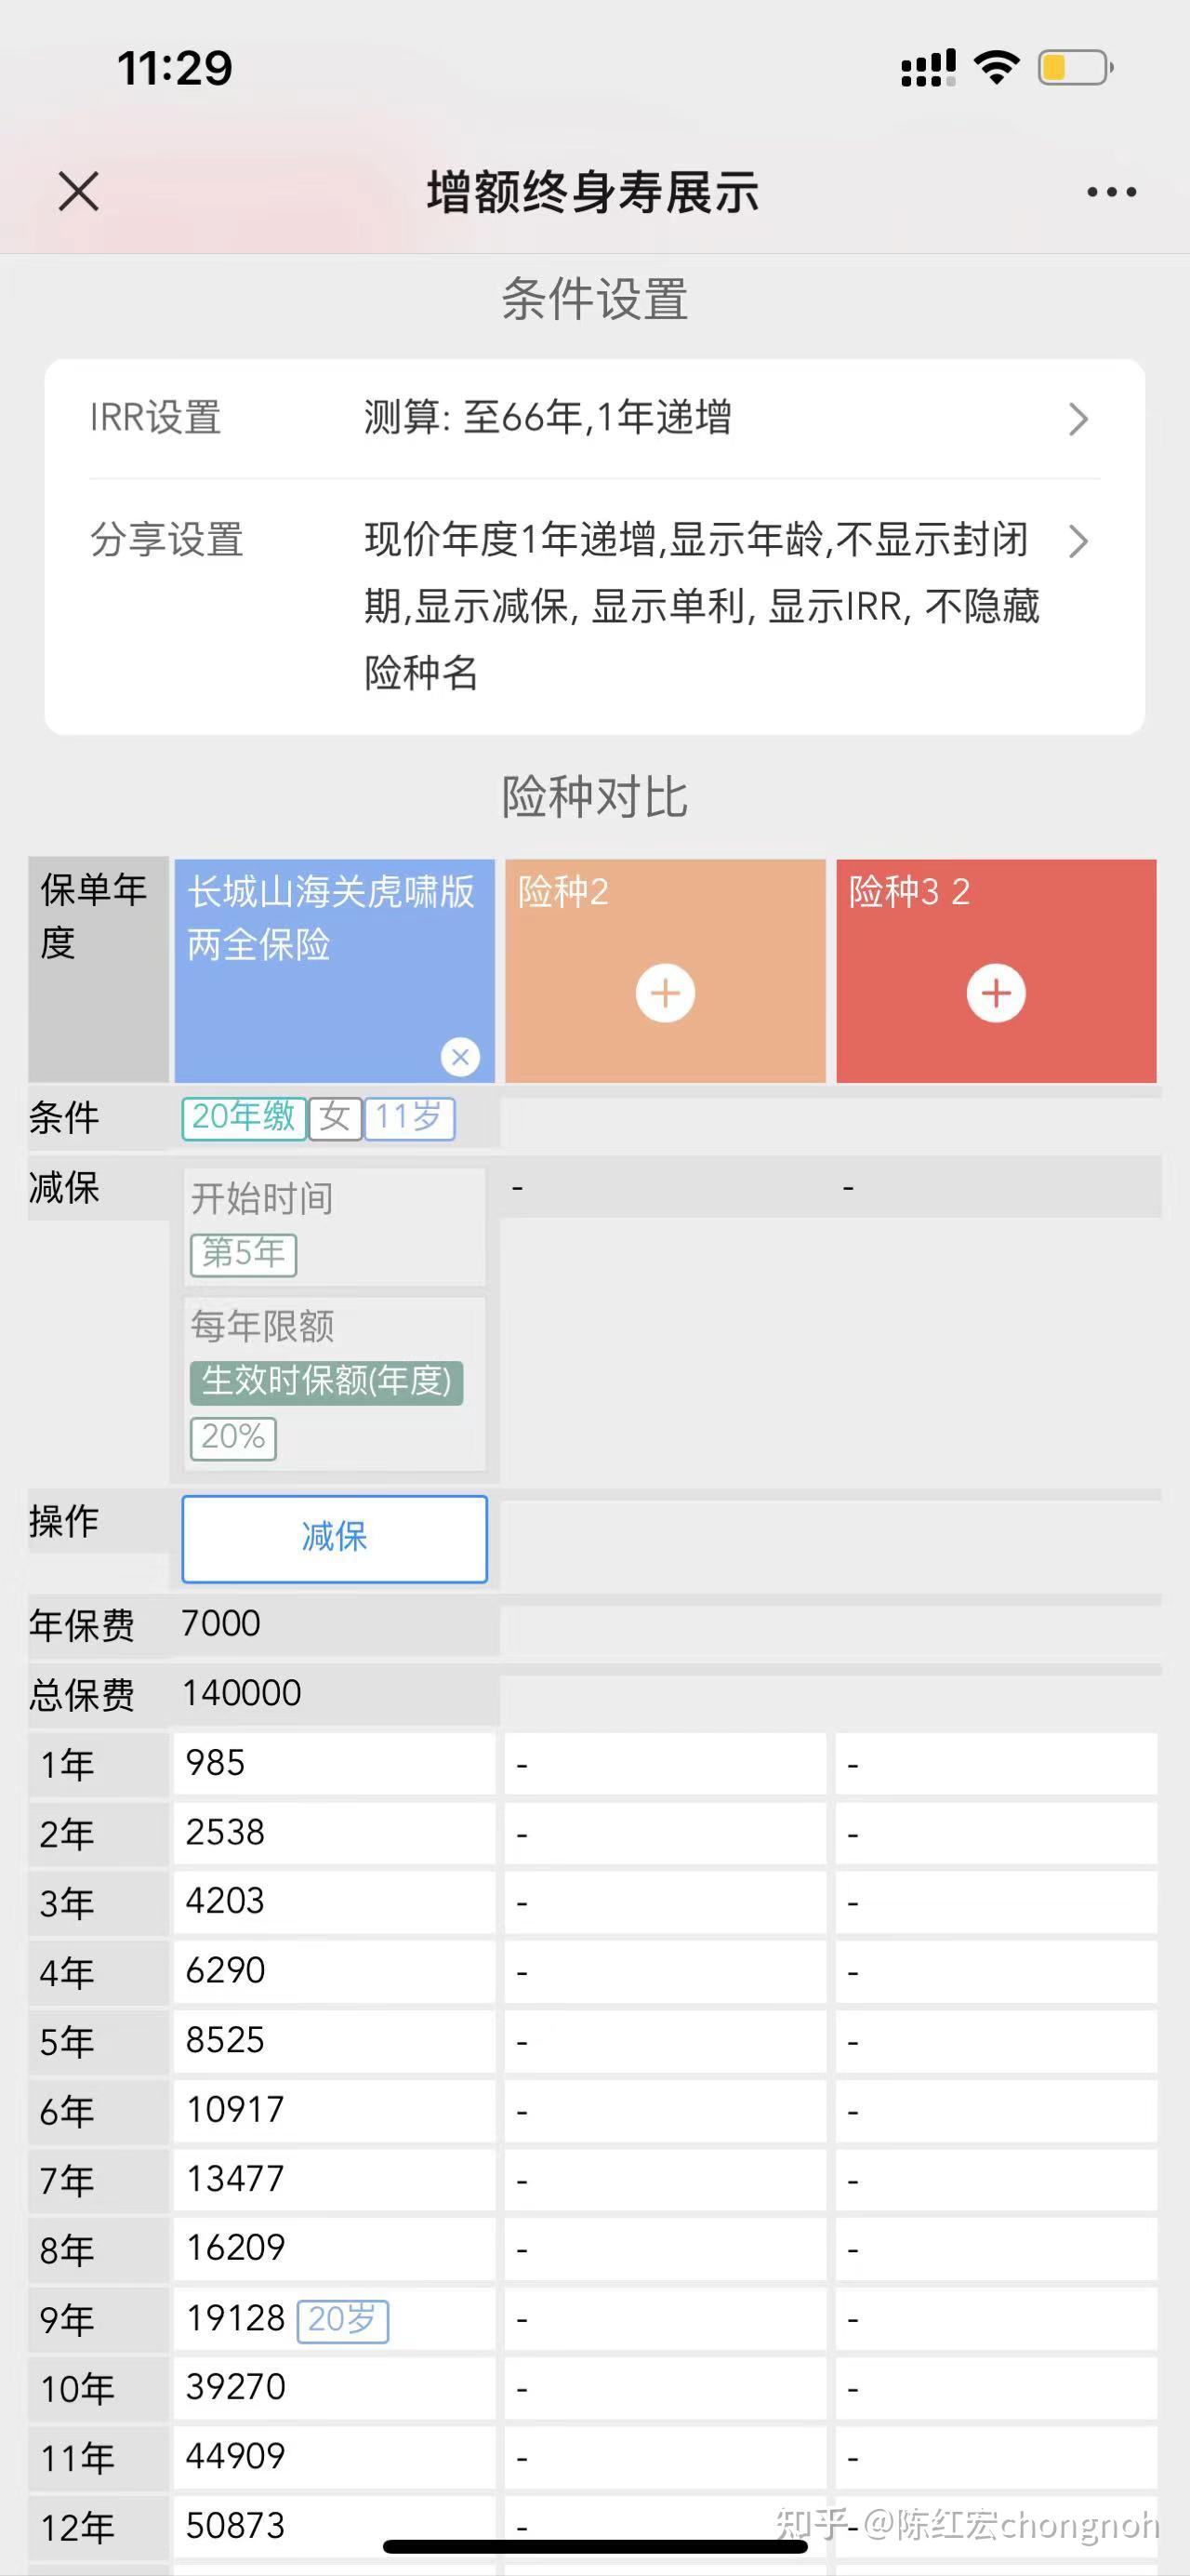The width and height of the screenshot is (1190, 2576).
Task: Remove 长城山海关虎啸版 product with the small x
Action: point(459,1056)
